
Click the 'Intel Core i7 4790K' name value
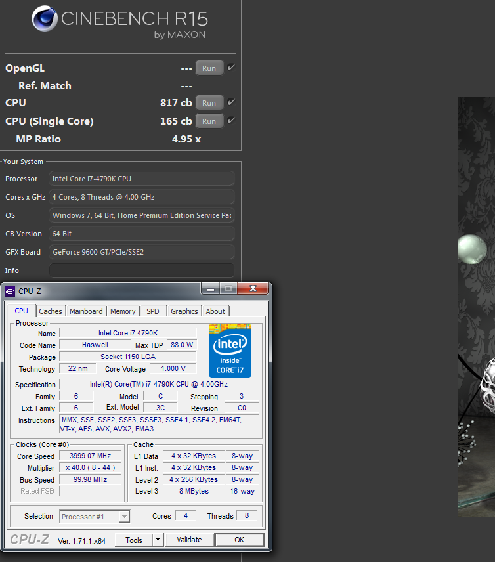pyautogui.click(x=128, y=333)
